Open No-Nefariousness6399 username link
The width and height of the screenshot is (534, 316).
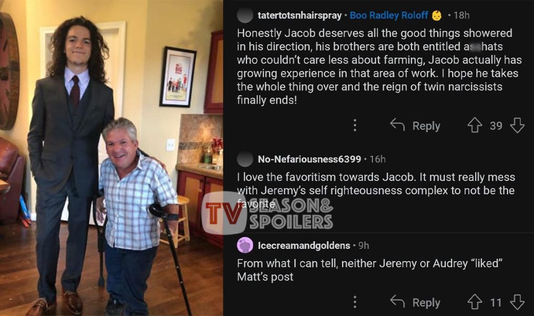309,159
